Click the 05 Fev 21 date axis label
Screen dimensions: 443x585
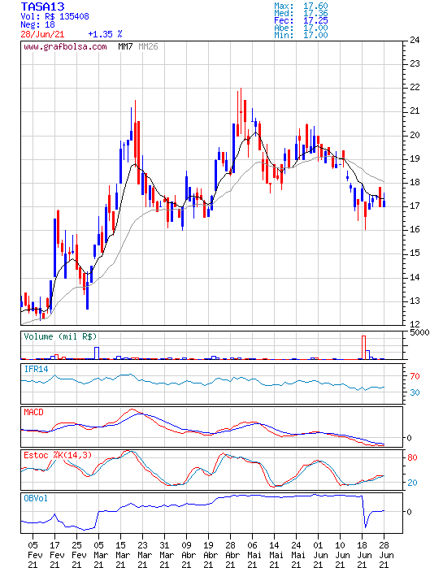point(33,555)
